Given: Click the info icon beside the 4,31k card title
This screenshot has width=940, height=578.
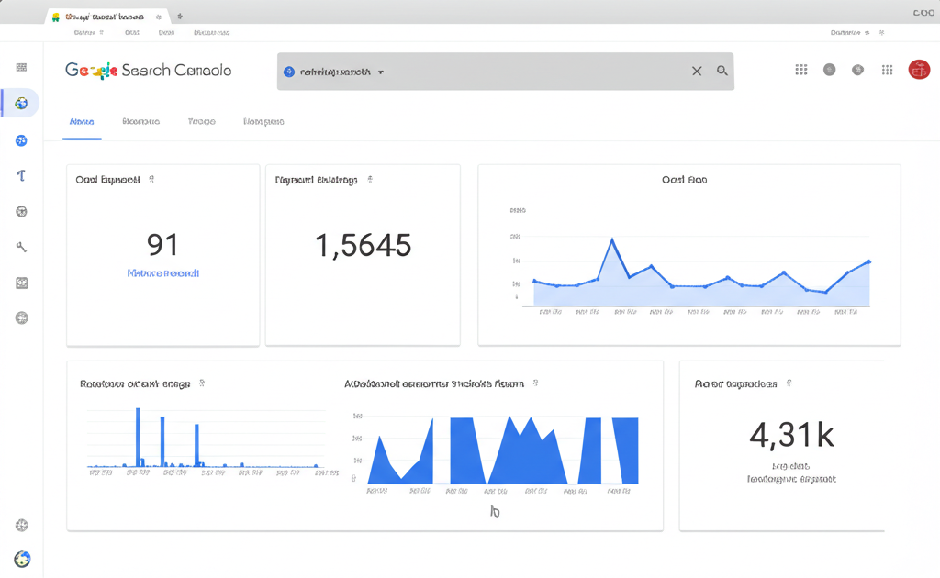Looking at the screenshot, I should pos(789,383).
